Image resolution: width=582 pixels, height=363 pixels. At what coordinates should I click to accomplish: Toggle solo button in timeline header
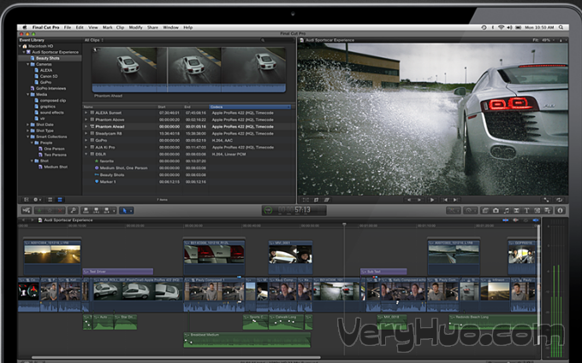click(526, 220)
